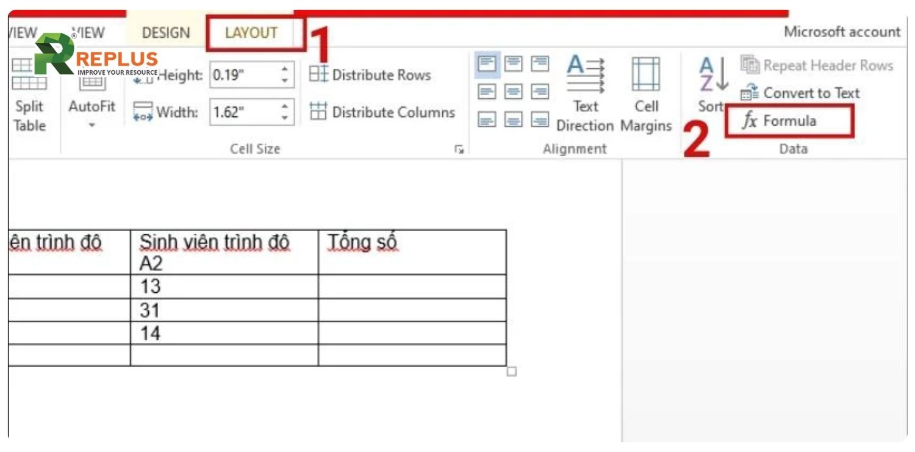This screenshot has width=915, height=452.
Task: Select Align Top Left icon
Action: pyautogui.click(x=487, y=63)
